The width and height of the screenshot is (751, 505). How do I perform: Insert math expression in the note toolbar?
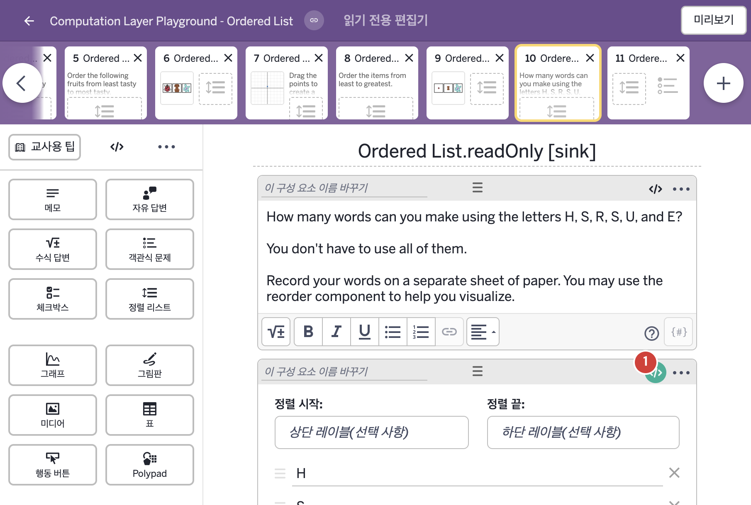coord(276,332)
